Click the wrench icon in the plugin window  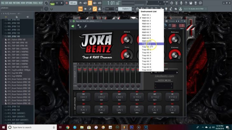pyautogui.click(x=85, y=26)
